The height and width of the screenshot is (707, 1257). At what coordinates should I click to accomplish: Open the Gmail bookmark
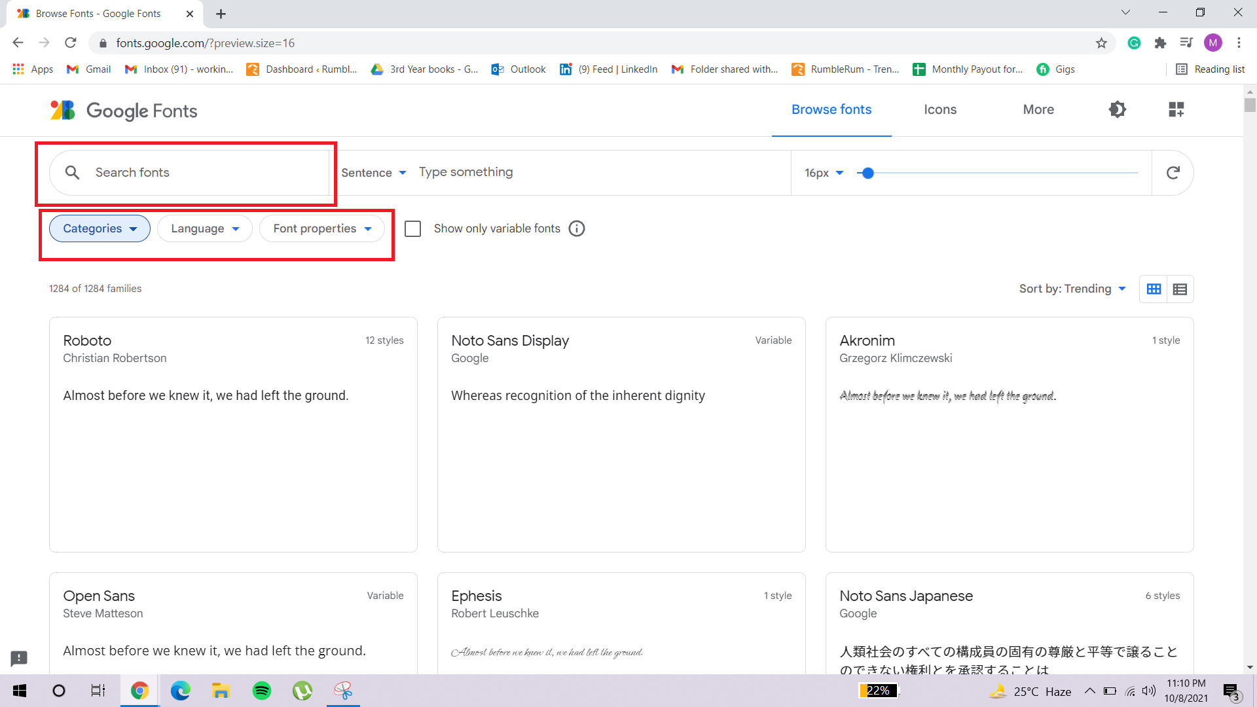pyautogui.click(x=89, y=69)
